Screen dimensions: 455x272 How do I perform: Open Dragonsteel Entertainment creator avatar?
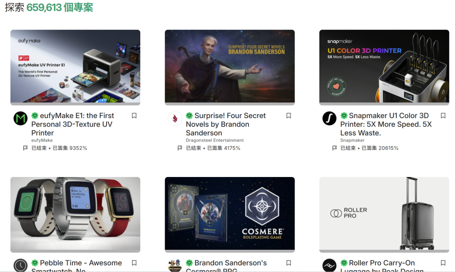pyautogui.click(x=175, y=119)
